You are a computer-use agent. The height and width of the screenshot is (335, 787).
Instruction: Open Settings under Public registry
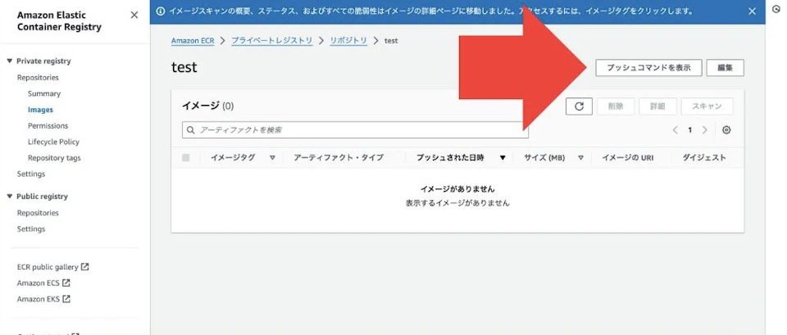coord(31,229)
